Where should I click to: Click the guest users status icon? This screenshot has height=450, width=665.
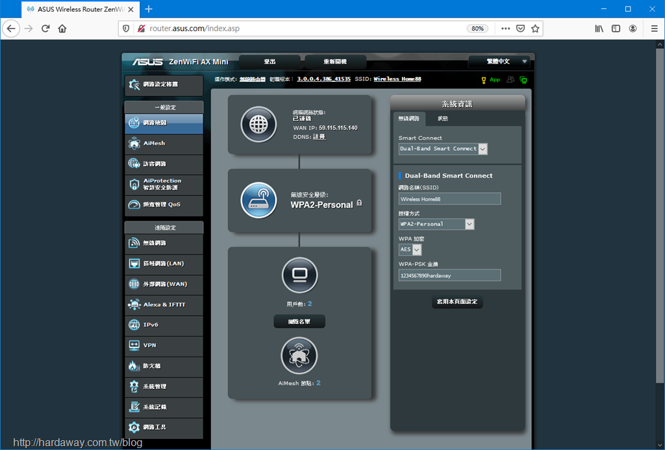510,80
